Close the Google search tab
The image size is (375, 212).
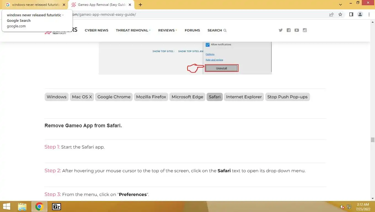click(64, 5)
